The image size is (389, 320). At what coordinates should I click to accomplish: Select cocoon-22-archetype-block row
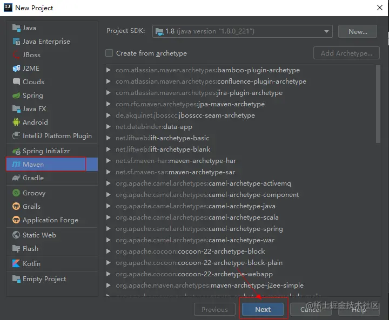tap(240, 251)
